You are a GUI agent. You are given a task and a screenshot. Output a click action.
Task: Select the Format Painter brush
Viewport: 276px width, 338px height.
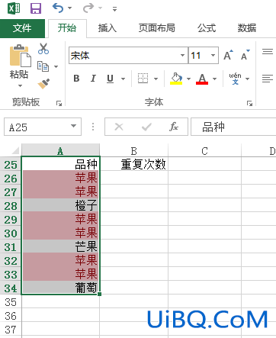click(x=43, y=84)
